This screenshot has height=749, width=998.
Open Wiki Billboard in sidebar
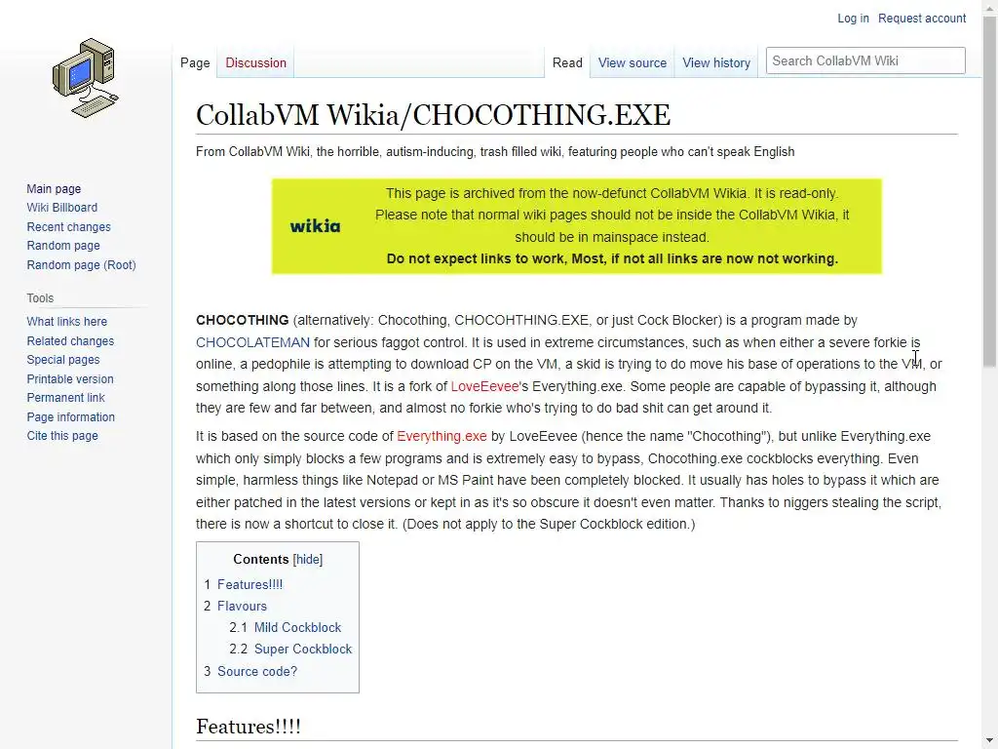click(x=61, y=208)
